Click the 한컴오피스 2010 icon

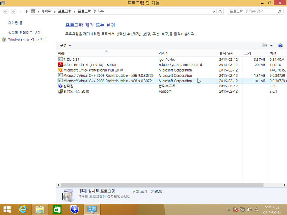[60, 91]
